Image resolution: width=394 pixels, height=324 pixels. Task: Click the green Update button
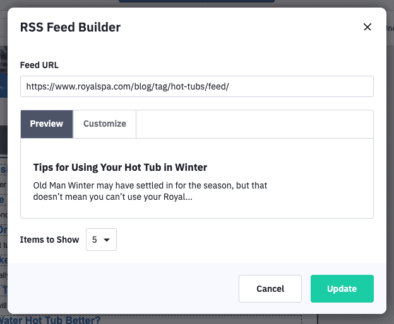342,289
